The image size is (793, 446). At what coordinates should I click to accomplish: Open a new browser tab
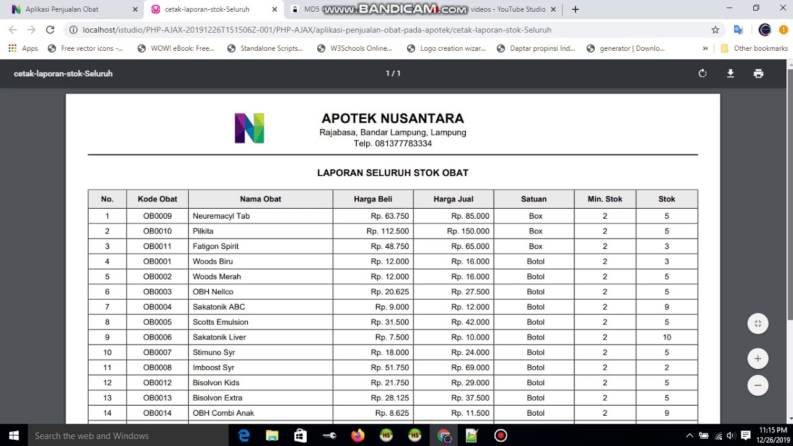575,9
